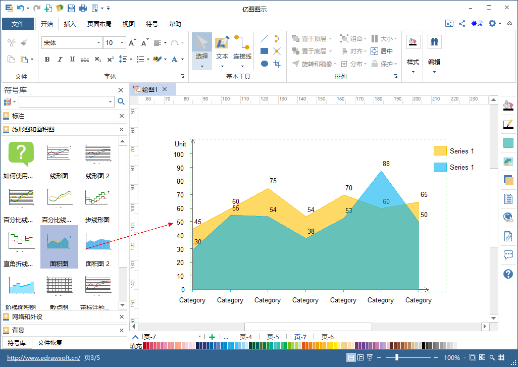The width and height of the screenshot is (518, 367).
Task: Open the font size 10 dropdown
Action: pos(122,42)
